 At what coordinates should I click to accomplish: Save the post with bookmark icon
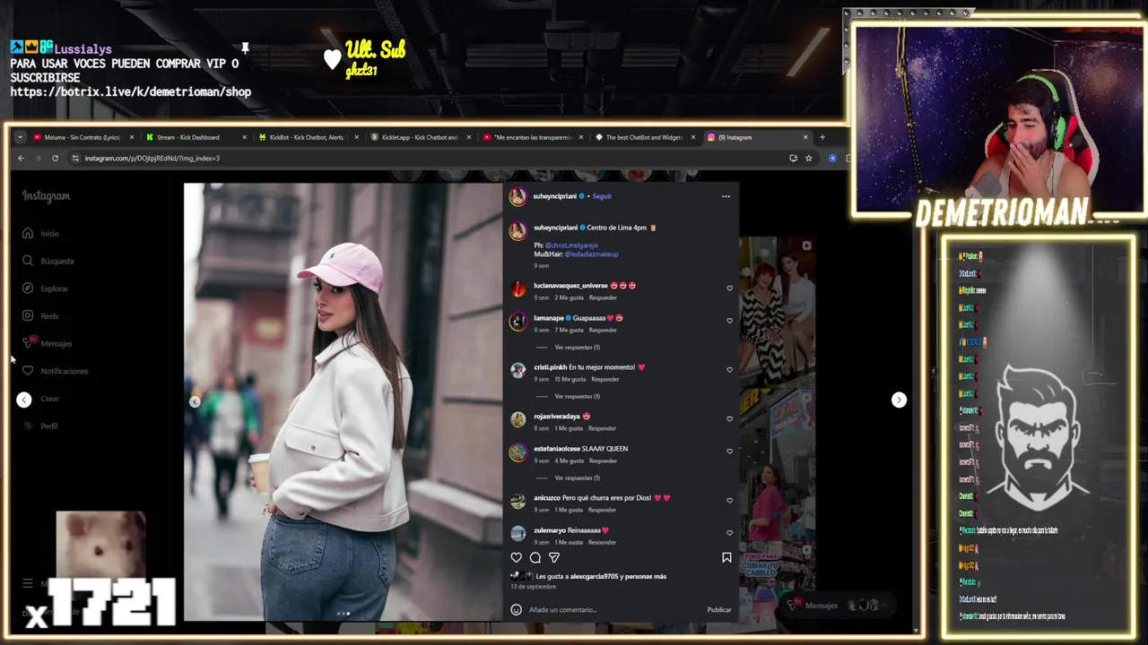[726, 557]
